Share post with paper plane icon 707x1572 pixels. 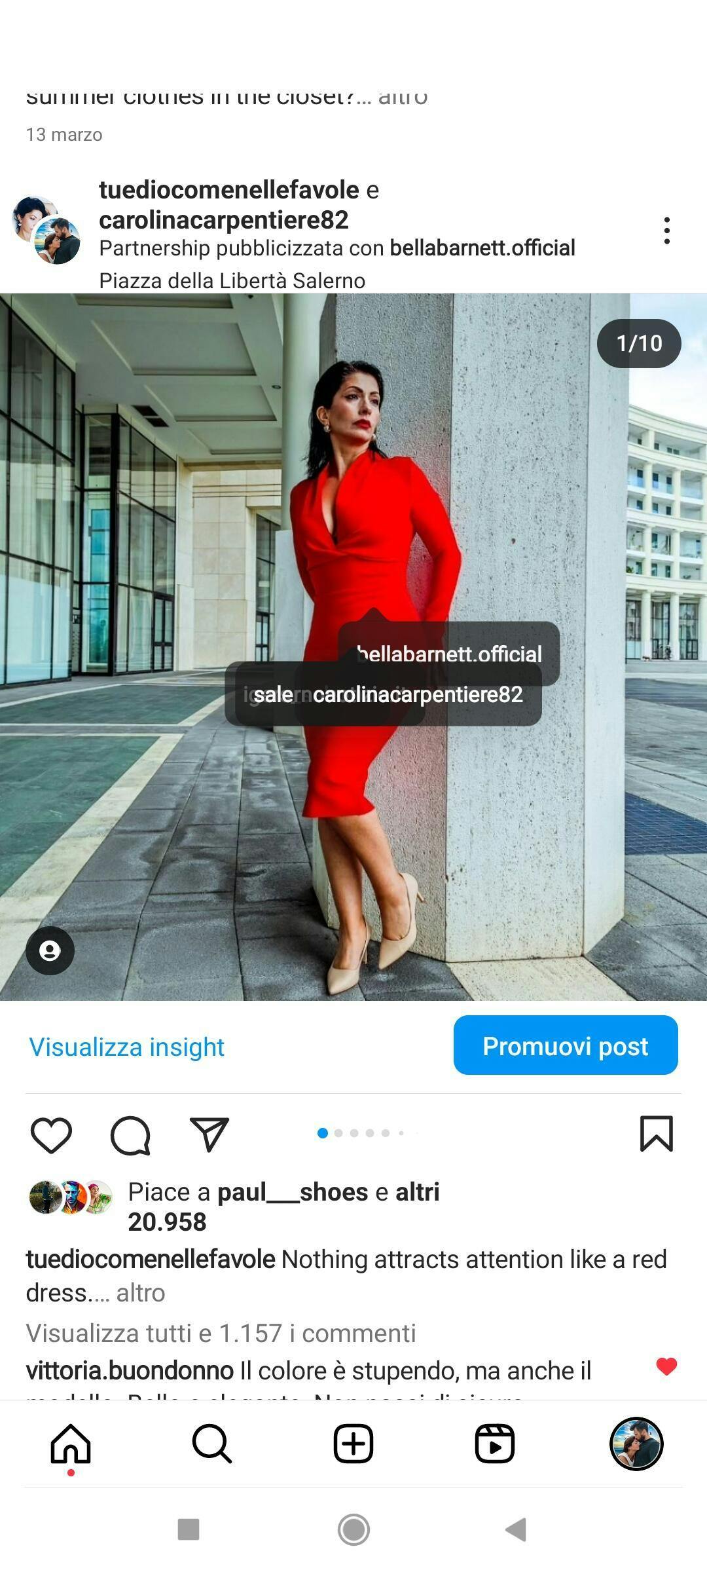tap(209, 1134)
